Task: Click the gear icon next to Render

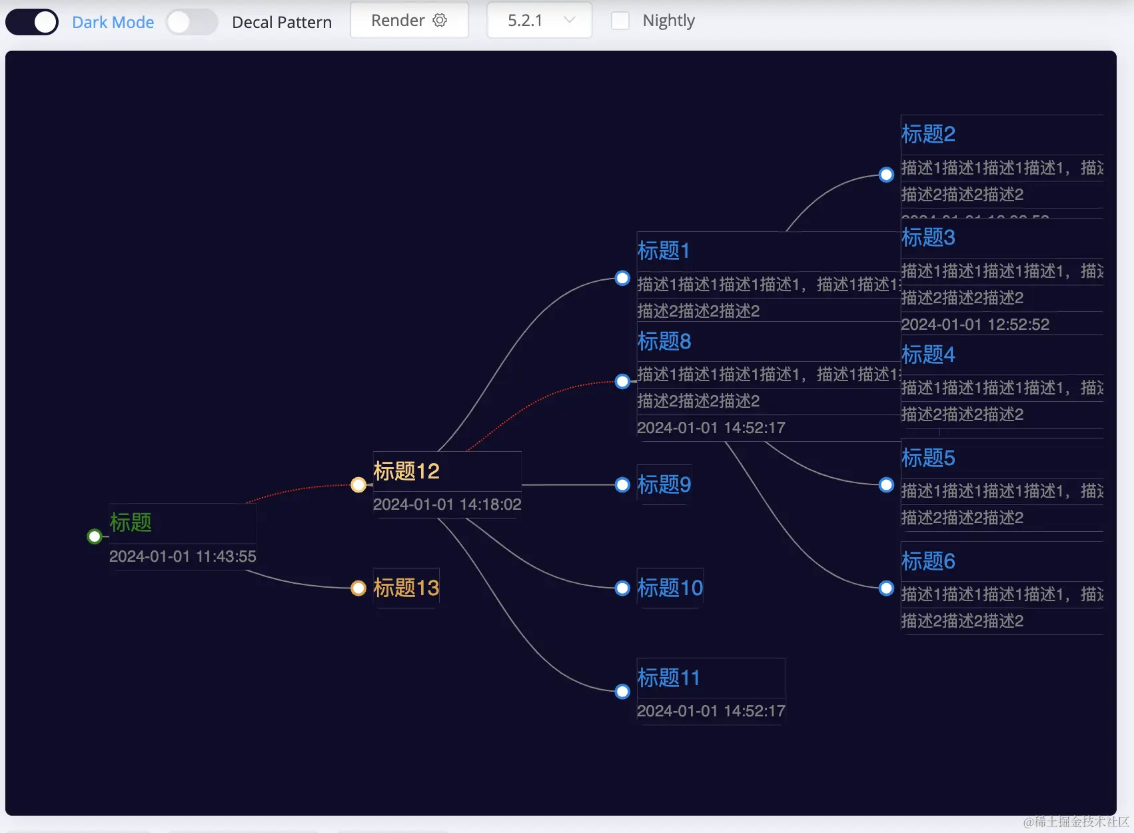Action: click(x=440, y=20)
